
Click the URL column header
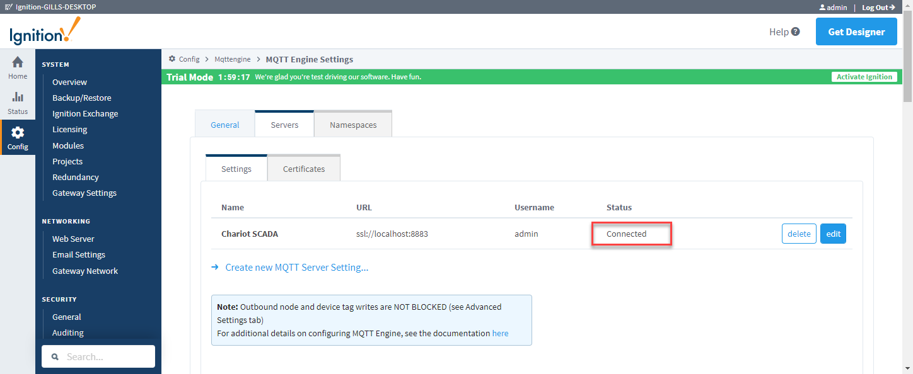(x=364, y=207)
